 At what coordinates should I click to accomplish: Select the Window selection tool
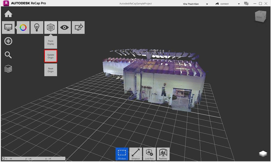tap(122, 154)
